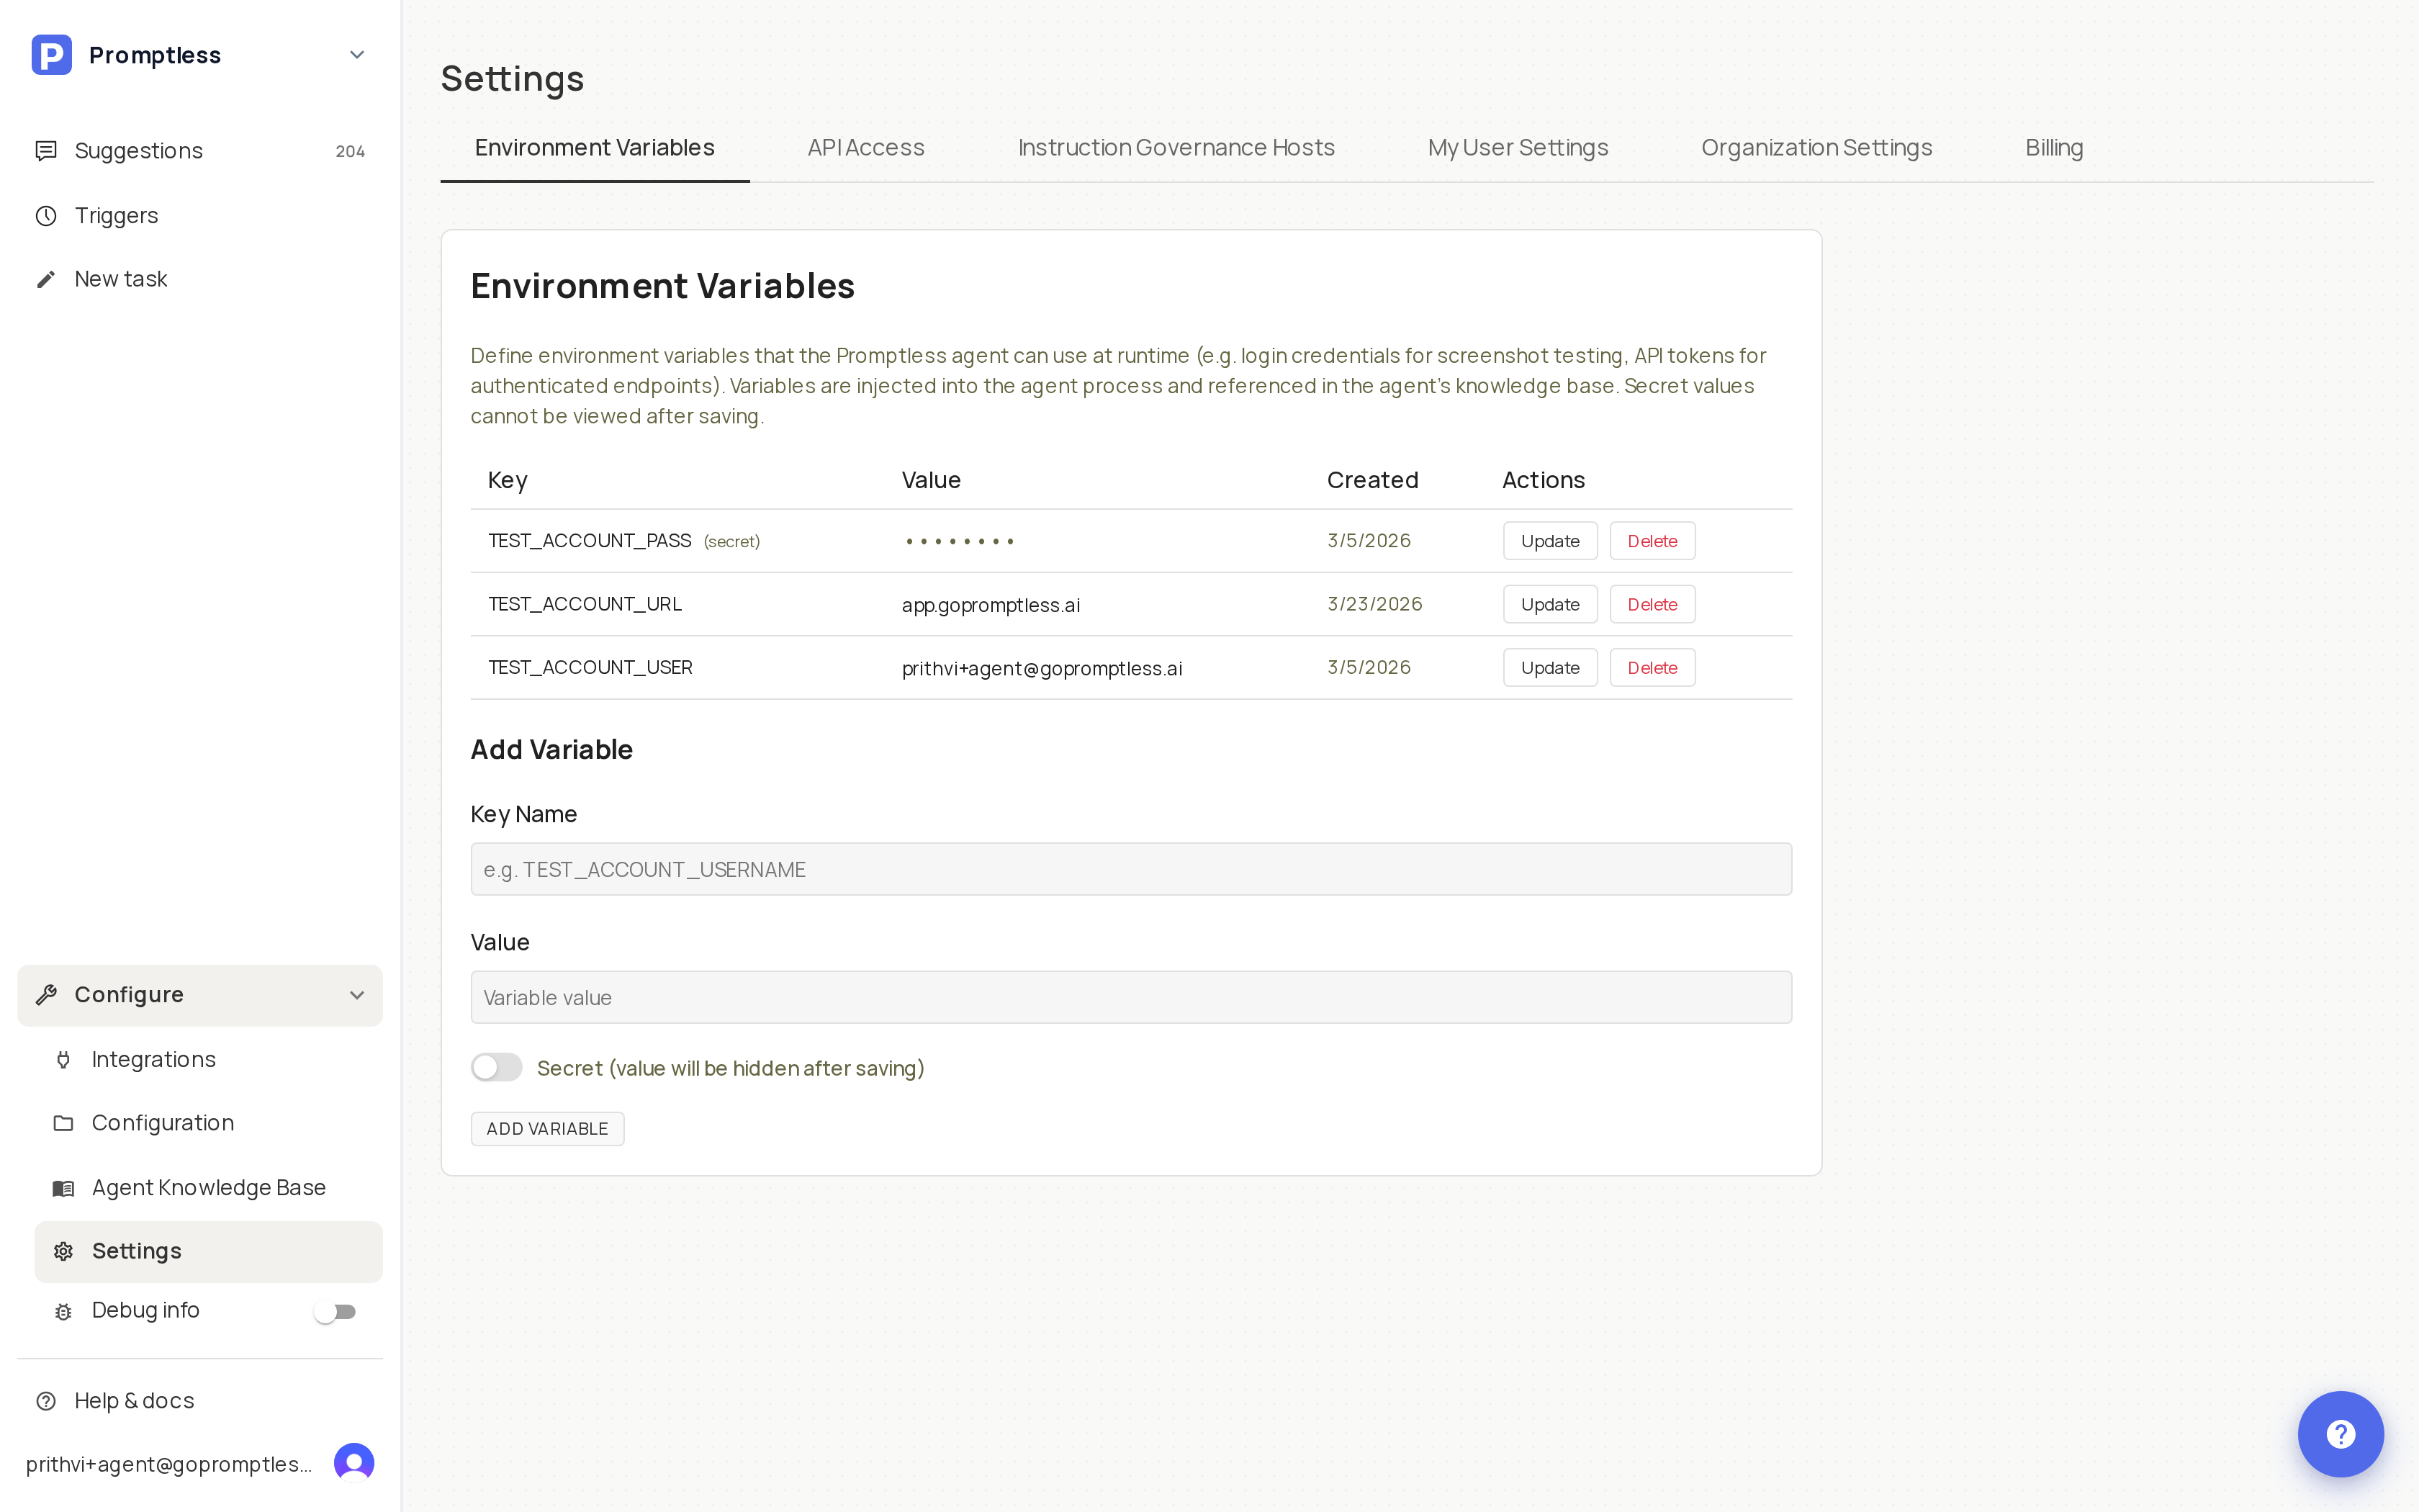
Task: Click the Settings gear icon
Action: coord(63,1251)
